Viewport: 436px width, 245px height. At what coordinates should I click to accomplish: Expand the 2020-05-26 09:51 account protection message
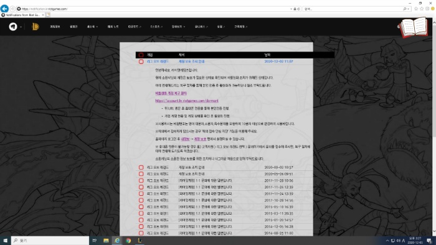click(x=192, y=174)
